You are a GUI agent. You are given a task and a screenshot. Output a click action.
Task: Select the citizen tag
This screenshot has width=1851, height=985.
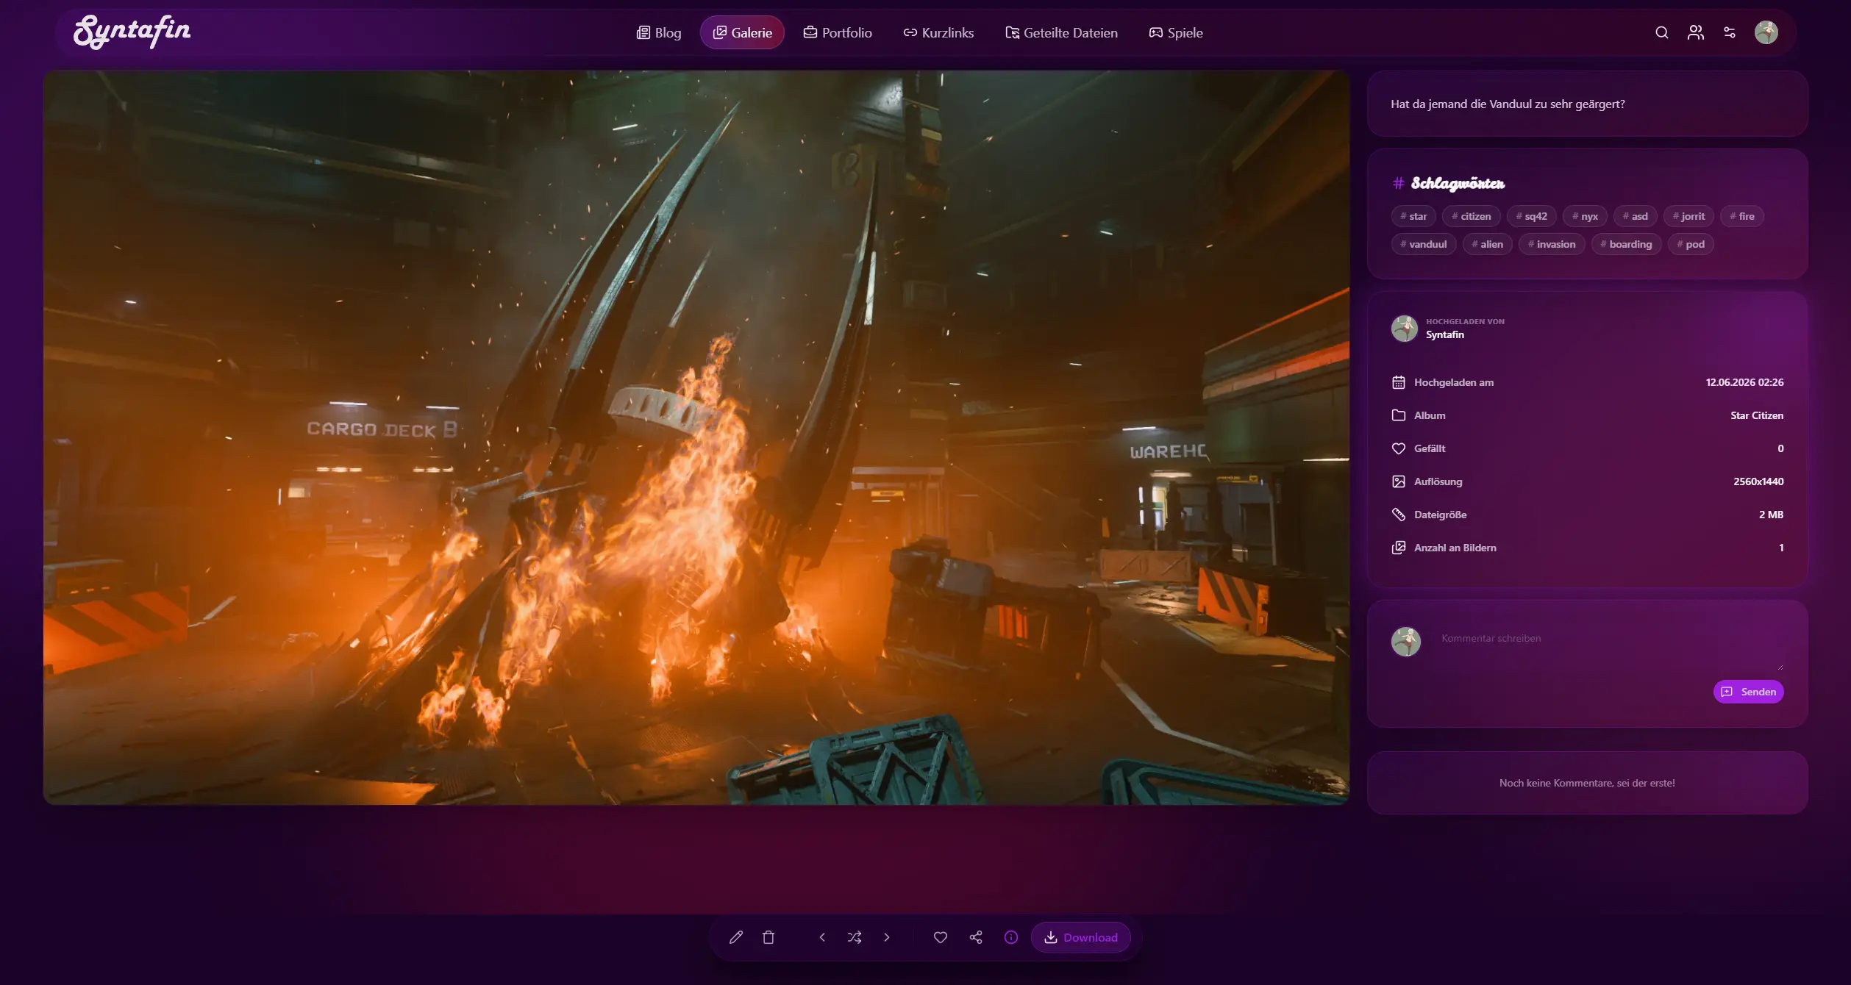coord(1472,216)
